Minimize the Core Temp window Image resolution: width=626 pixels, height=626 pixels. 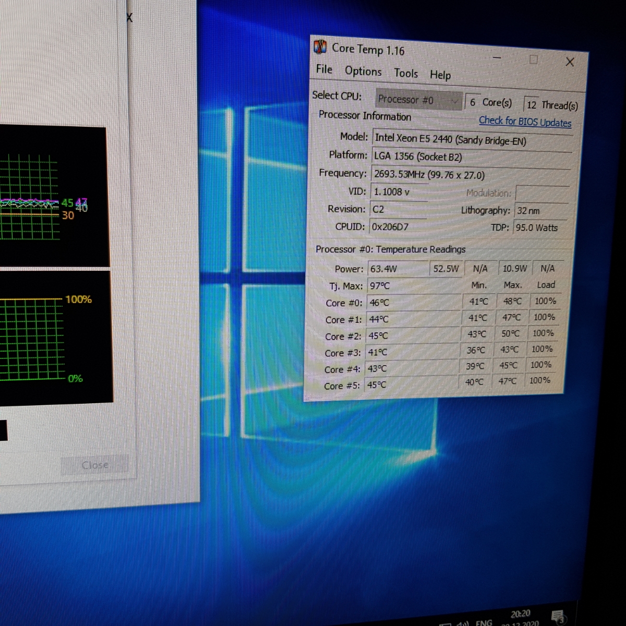[497, 57]
